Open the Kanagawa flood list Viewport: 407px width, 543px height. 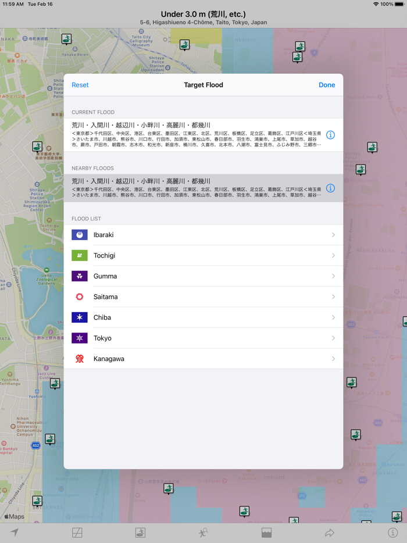203,359
